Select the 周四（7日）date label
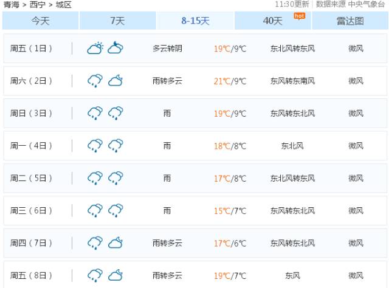This screenshot has width=389, height=288. coord(31,244)
